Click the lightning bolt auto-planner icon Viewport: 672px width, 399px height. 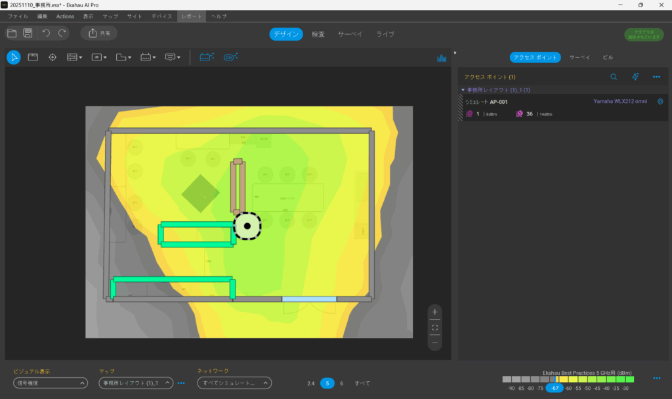pyautogui.click(x=635, y=77)
